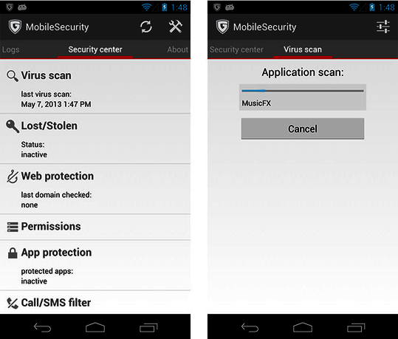Select the Security center tab on right screen
The width and height of the screenshot is (398, 339).
(236, 49)
